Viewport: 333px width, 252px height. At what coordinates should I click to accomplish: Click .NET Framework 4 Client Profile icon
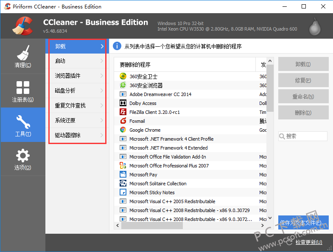tap(123, 139)
